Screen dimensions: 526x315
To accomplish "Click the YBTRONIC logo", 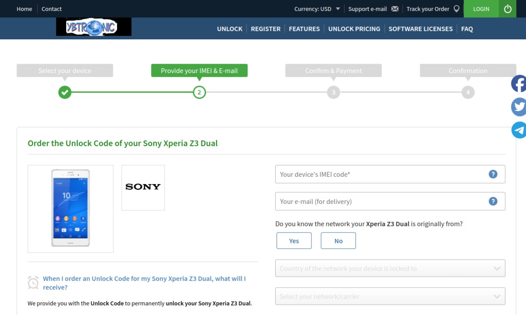I will 94,27.
